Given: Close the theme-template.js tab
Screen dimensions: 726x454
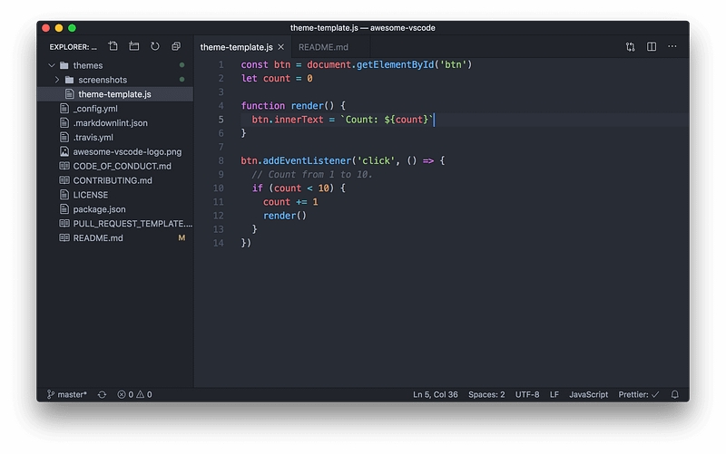Looking at the screenshot, I should pyautogui.click(x=281, y=47).
